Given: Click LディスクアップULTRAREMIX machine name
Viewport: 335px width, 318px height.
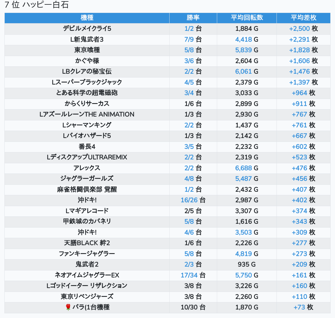Looking at the screenshot, I should 87,157.
